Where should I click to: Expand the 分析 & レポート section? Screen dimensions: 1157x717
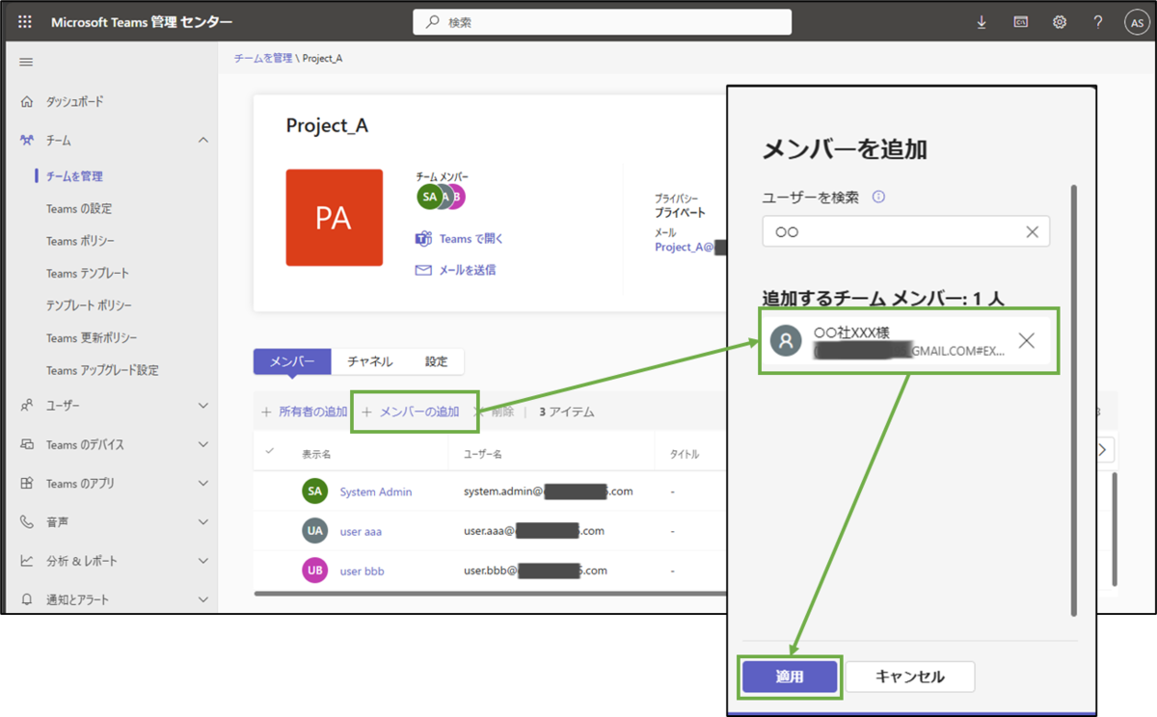pyautogui.click(x=202, y=560)
